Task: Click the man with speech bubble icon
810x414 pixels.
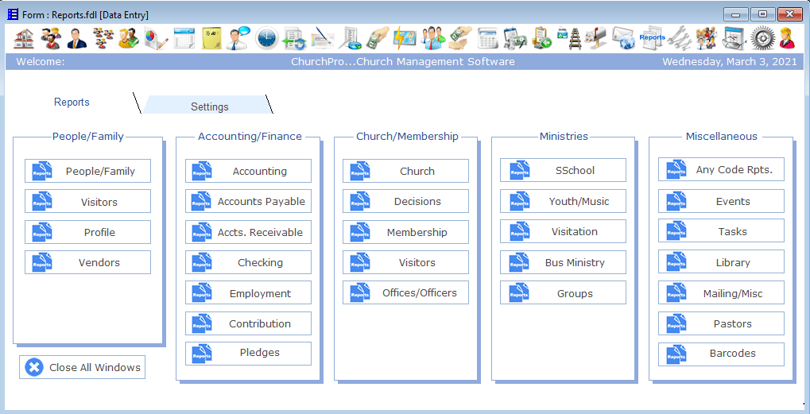Action: [238, 38]
